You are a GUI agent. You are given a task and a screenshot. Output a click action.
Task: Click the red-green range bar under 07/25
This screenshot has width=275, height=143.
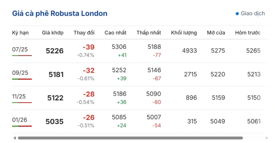click(22, 56)
